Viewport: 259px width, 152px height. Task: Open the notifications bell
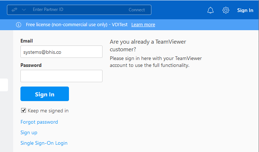click(x=210, y=11)
